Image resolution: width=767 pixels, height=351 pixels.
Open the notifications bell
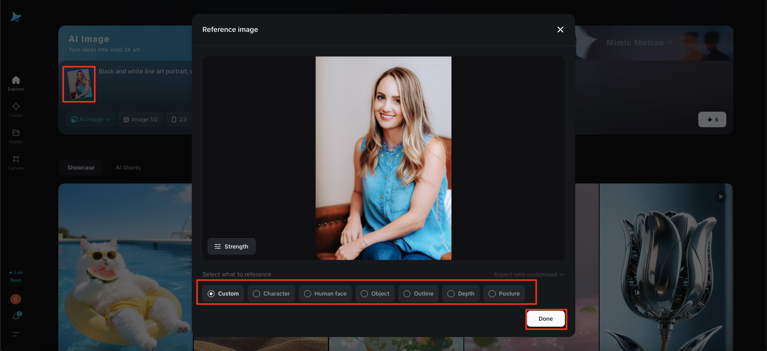tap(16, 316)
